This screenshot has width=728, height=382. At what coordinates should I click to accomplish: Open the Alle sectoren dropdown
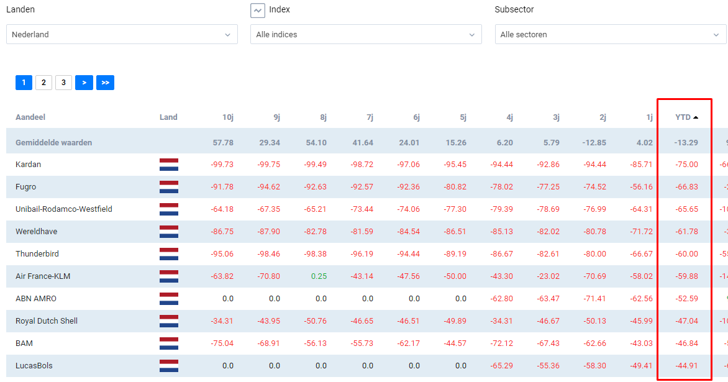point(610,34)
